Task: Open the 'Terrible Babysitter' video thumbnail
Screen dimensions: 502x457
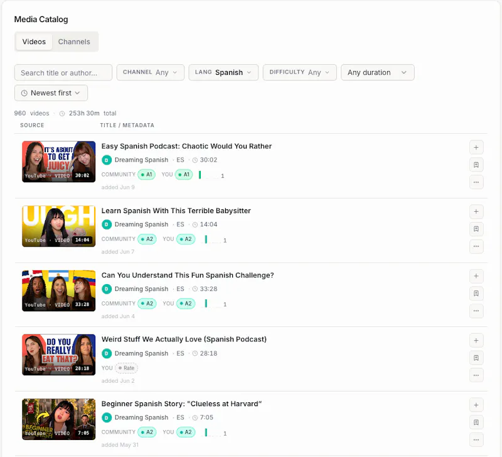Action: (x=58, y=226)
